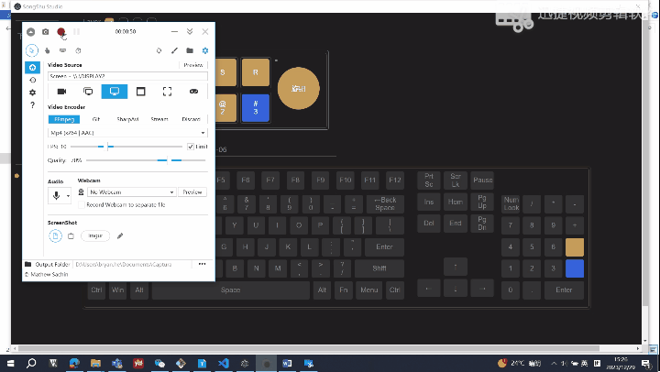The height and width of the screenshot is (372, 660).
Task: Click the Back Space key on virtual keyboard
Action: (x=385, y=203)
